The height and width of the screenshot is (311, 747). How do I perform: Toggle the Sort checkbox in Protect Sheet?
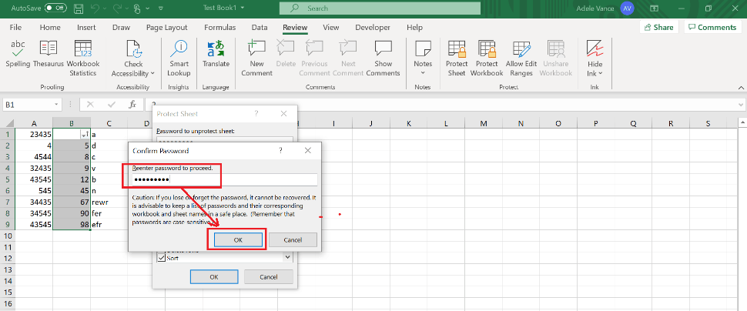(x=162, y=258)
